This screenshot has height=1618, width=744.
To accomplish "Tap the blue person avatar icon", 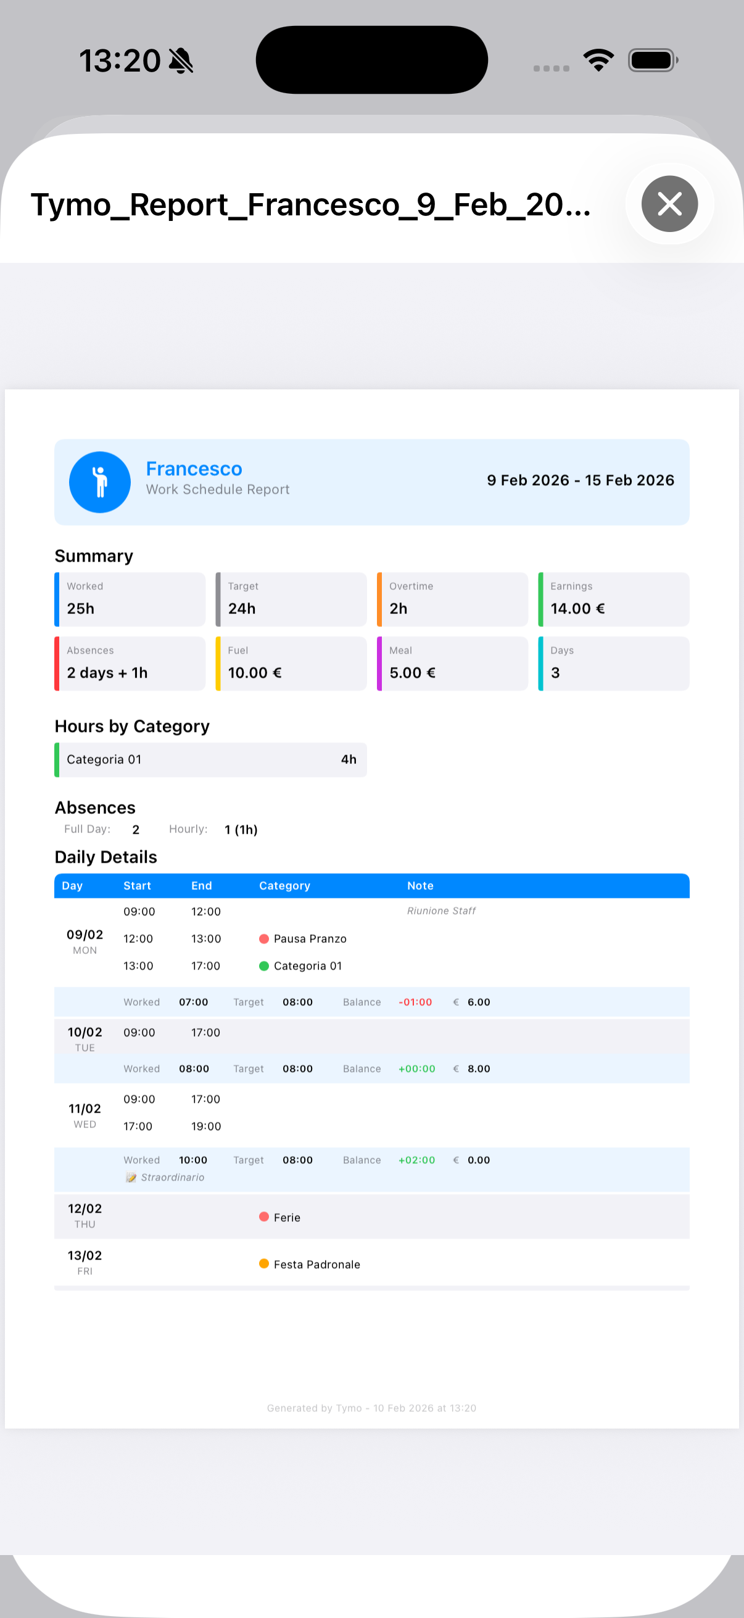I will [x=100, y=482].
